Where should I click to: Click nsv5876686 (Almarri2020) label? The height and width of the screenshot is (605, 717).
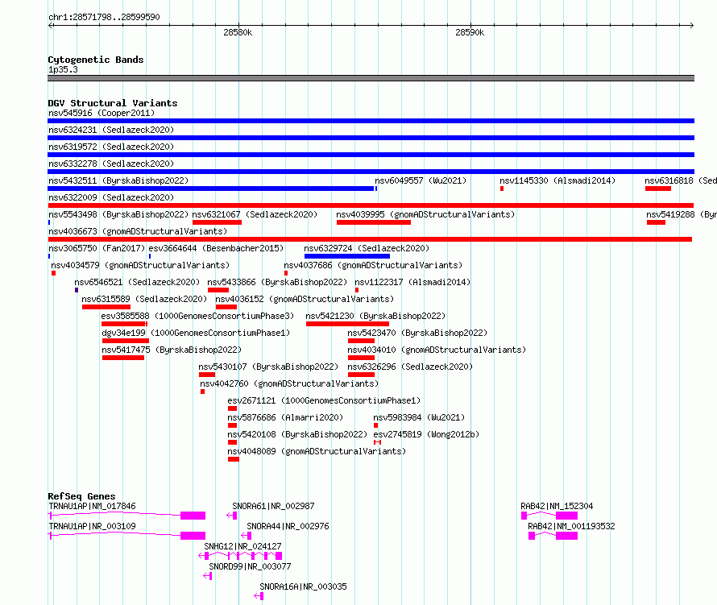(285, 417)
